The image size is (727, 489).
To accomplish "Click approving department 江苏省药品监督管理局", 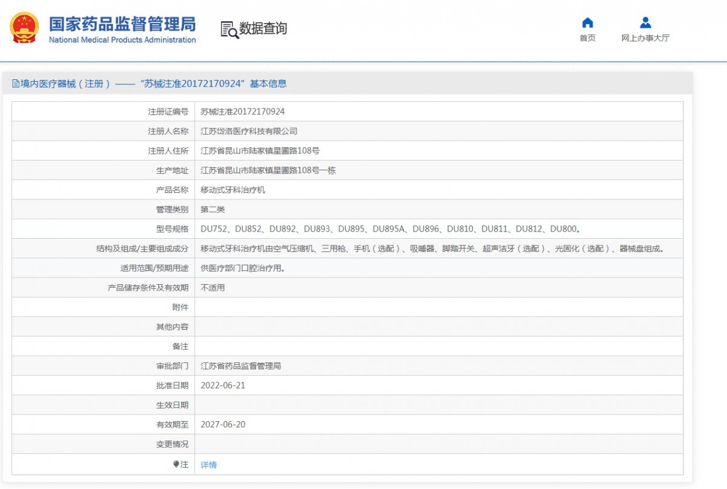I will [241, 366].
